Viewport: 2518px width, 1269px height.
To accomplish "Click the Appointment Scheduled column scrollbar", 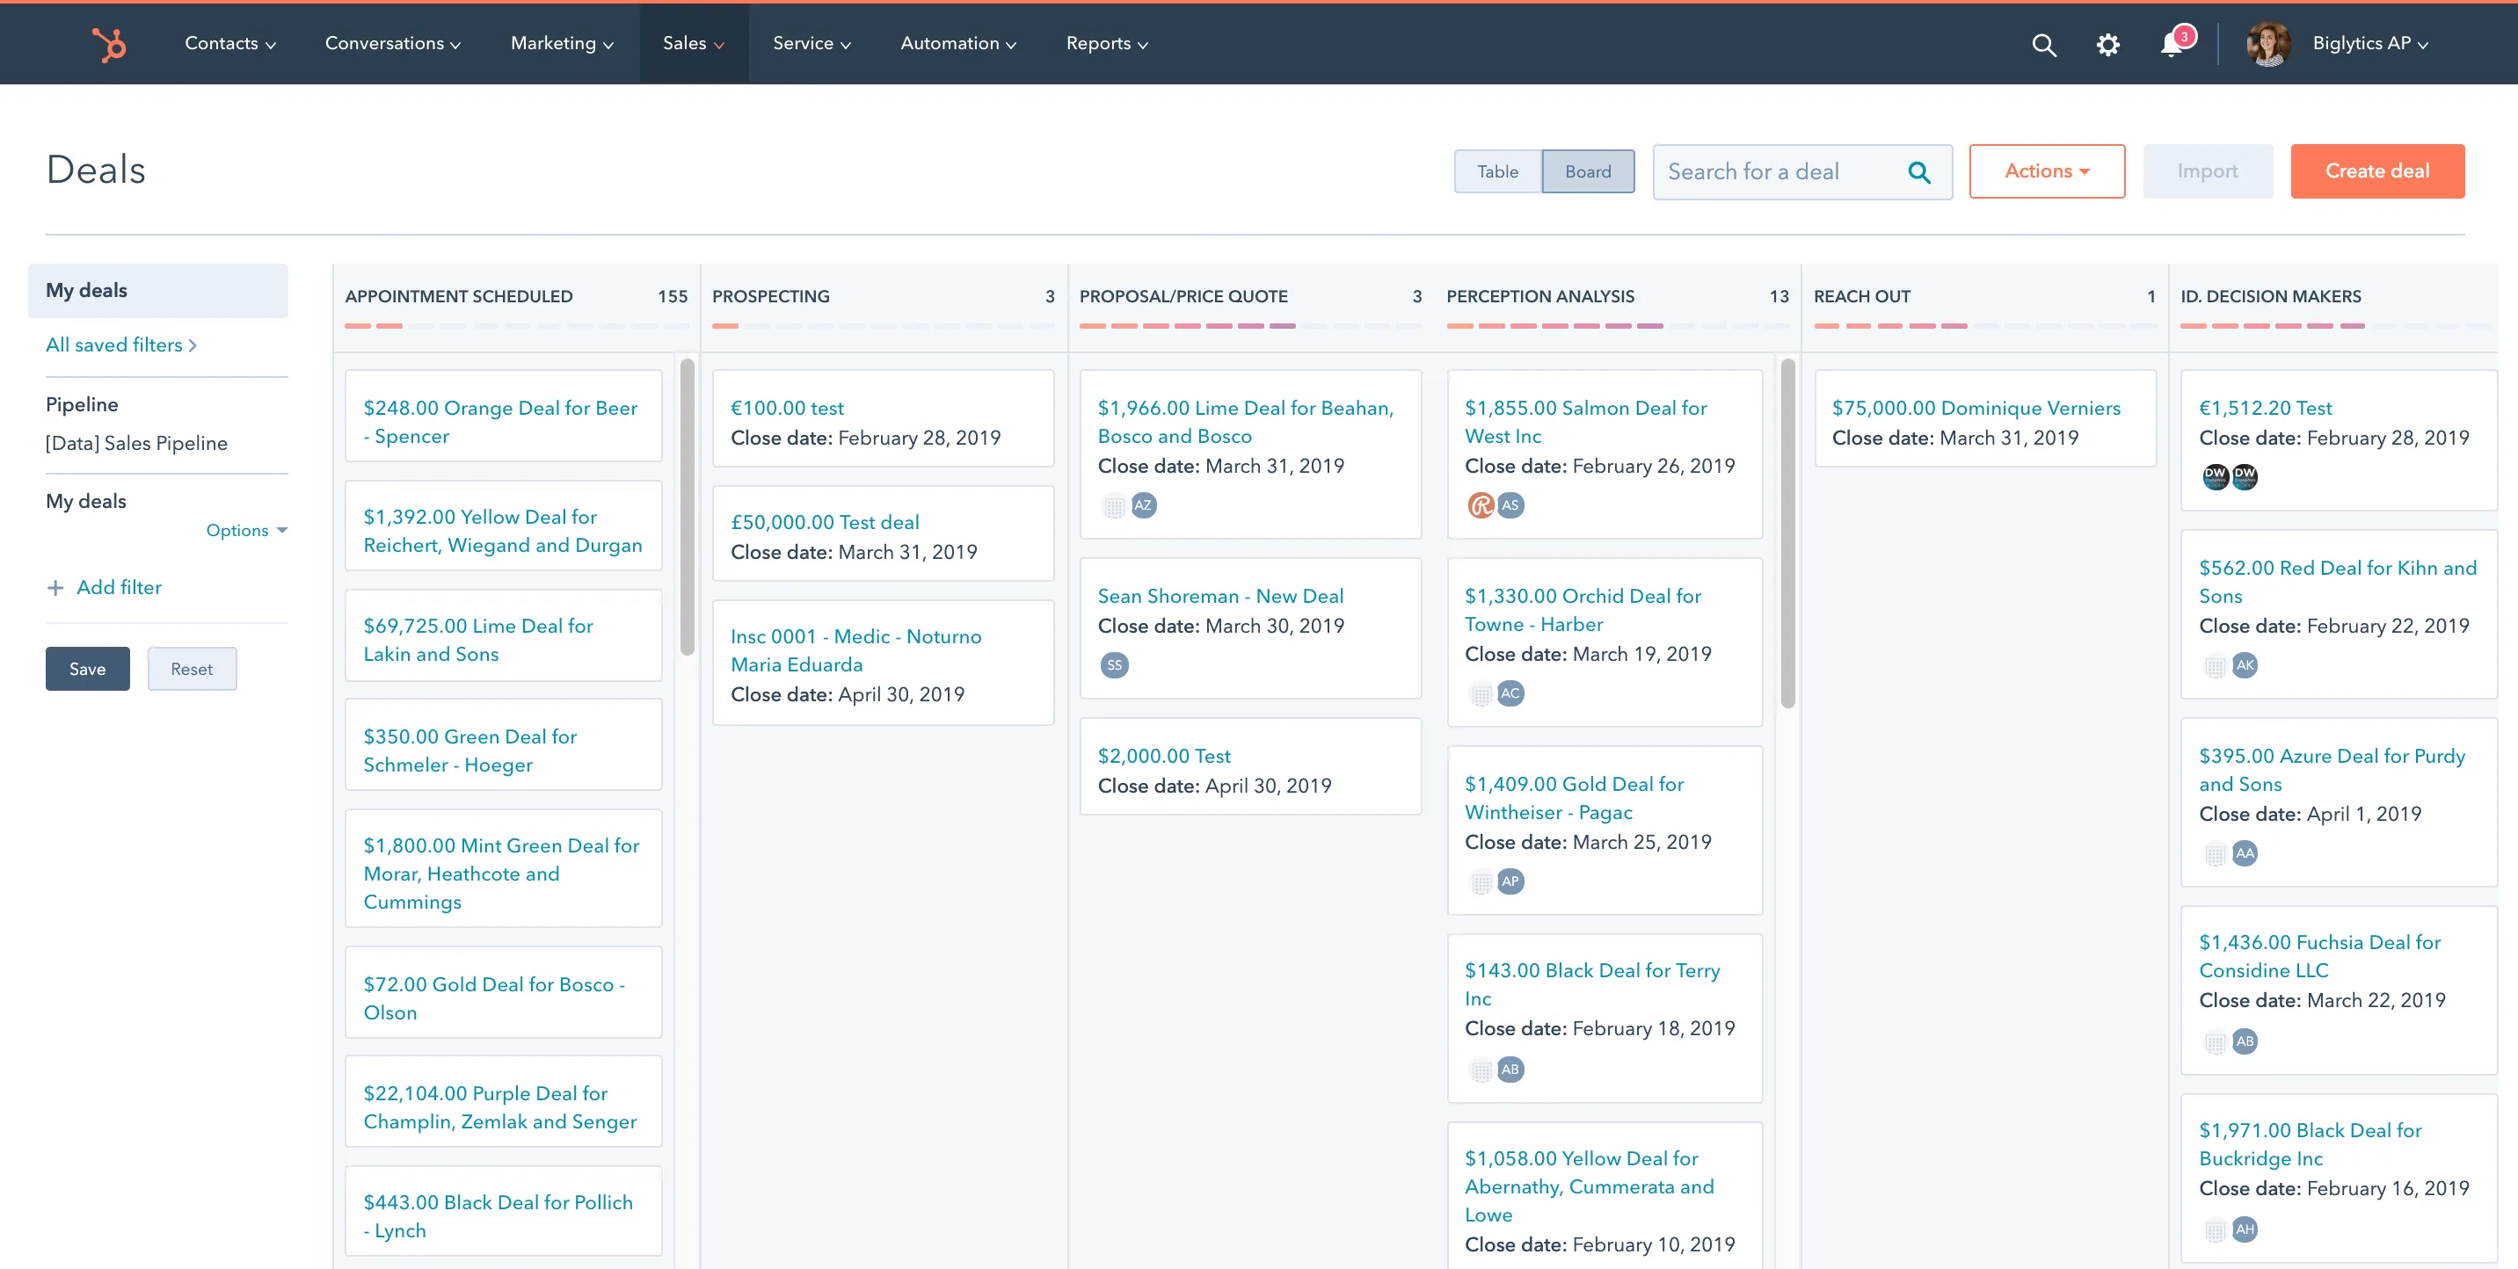I will point(688,506).
